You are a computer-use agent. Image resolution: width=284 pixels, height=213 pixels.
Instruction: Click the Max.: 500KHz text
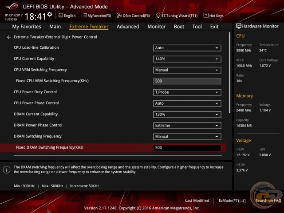[52, 186]
